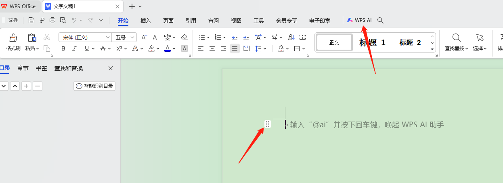Viewport: 503px width, 183px height.
Task: Toggle Strikethrough formatting
Action: pos(103,48)
